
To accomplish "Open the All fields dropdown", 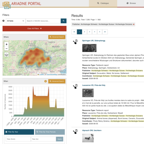I will tap(16, 21).
